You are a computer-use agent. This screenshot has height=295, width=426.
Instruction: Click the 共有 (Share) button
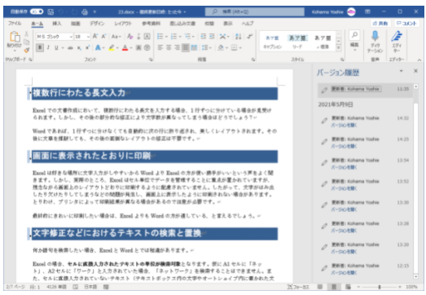[380, 24]
